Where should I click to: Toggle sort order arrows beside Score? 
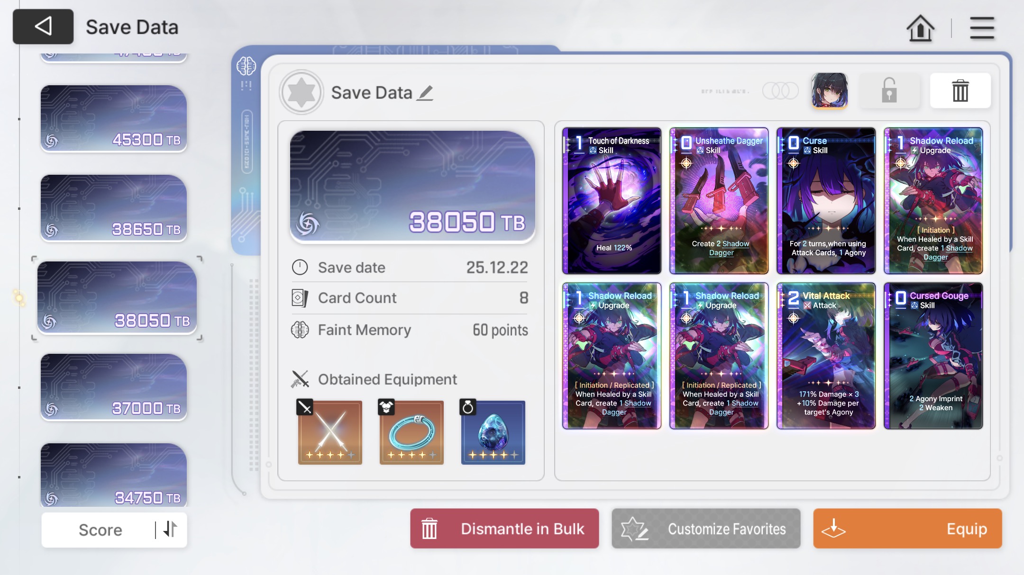[x=170, y=530]
